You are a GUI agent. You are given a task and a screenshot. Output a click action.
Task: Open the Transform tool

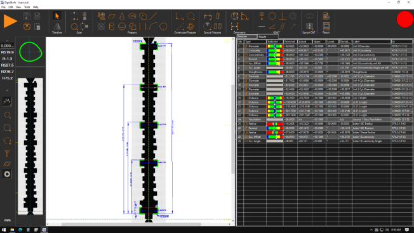click(57, 28)
